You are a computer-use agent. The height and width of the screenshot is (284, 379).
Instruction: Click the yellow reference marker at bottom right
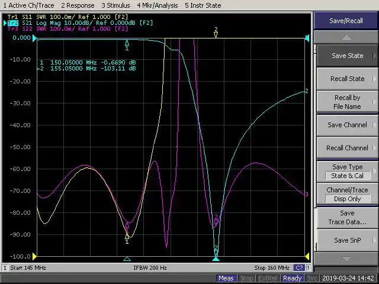[x=307, y=256]
